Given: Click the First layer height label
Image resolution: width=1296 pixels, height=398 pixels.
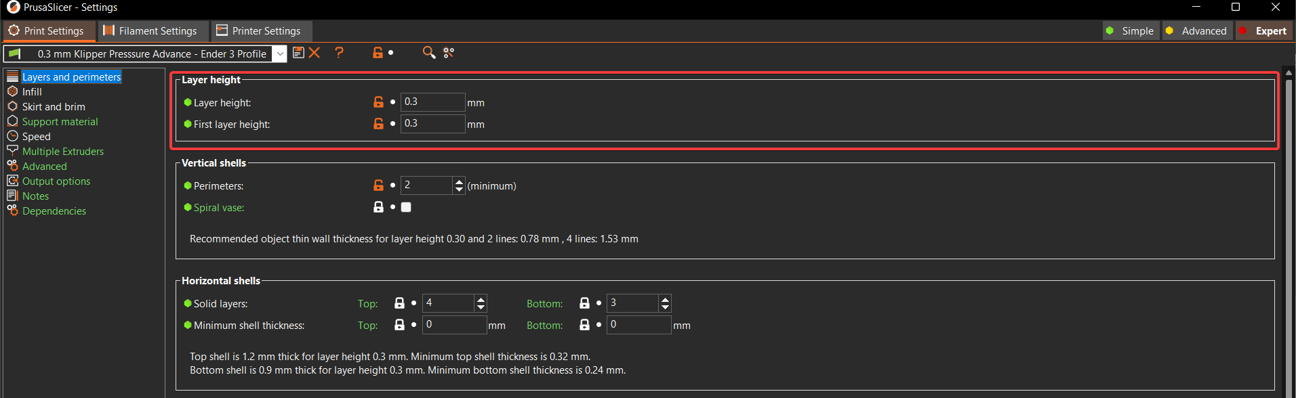Looking at the screenshot, I should click(232, 125).
